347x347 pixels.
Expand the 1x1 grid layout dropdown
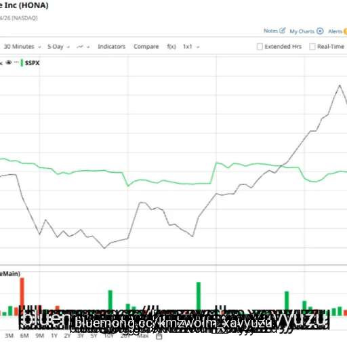point(191,47)
